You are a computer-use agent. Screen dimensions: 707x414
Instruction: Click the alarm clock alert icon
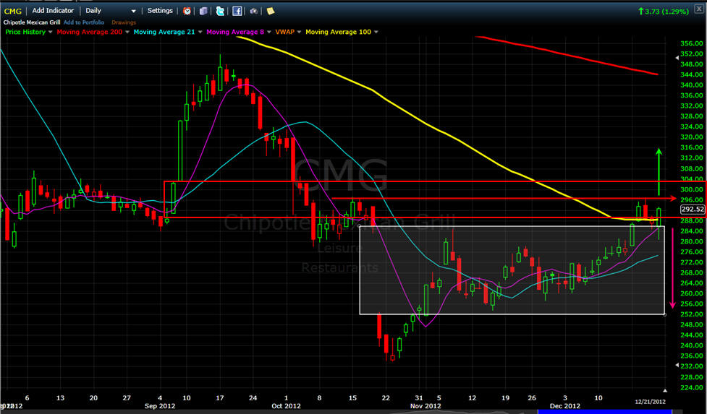(187, 11)
